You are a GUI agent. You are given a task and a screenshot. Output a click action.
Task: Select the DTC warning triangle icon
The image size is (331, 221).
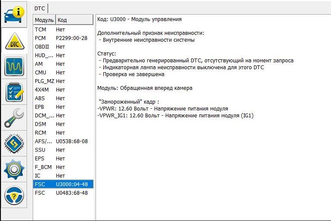(x=14, y=40)
